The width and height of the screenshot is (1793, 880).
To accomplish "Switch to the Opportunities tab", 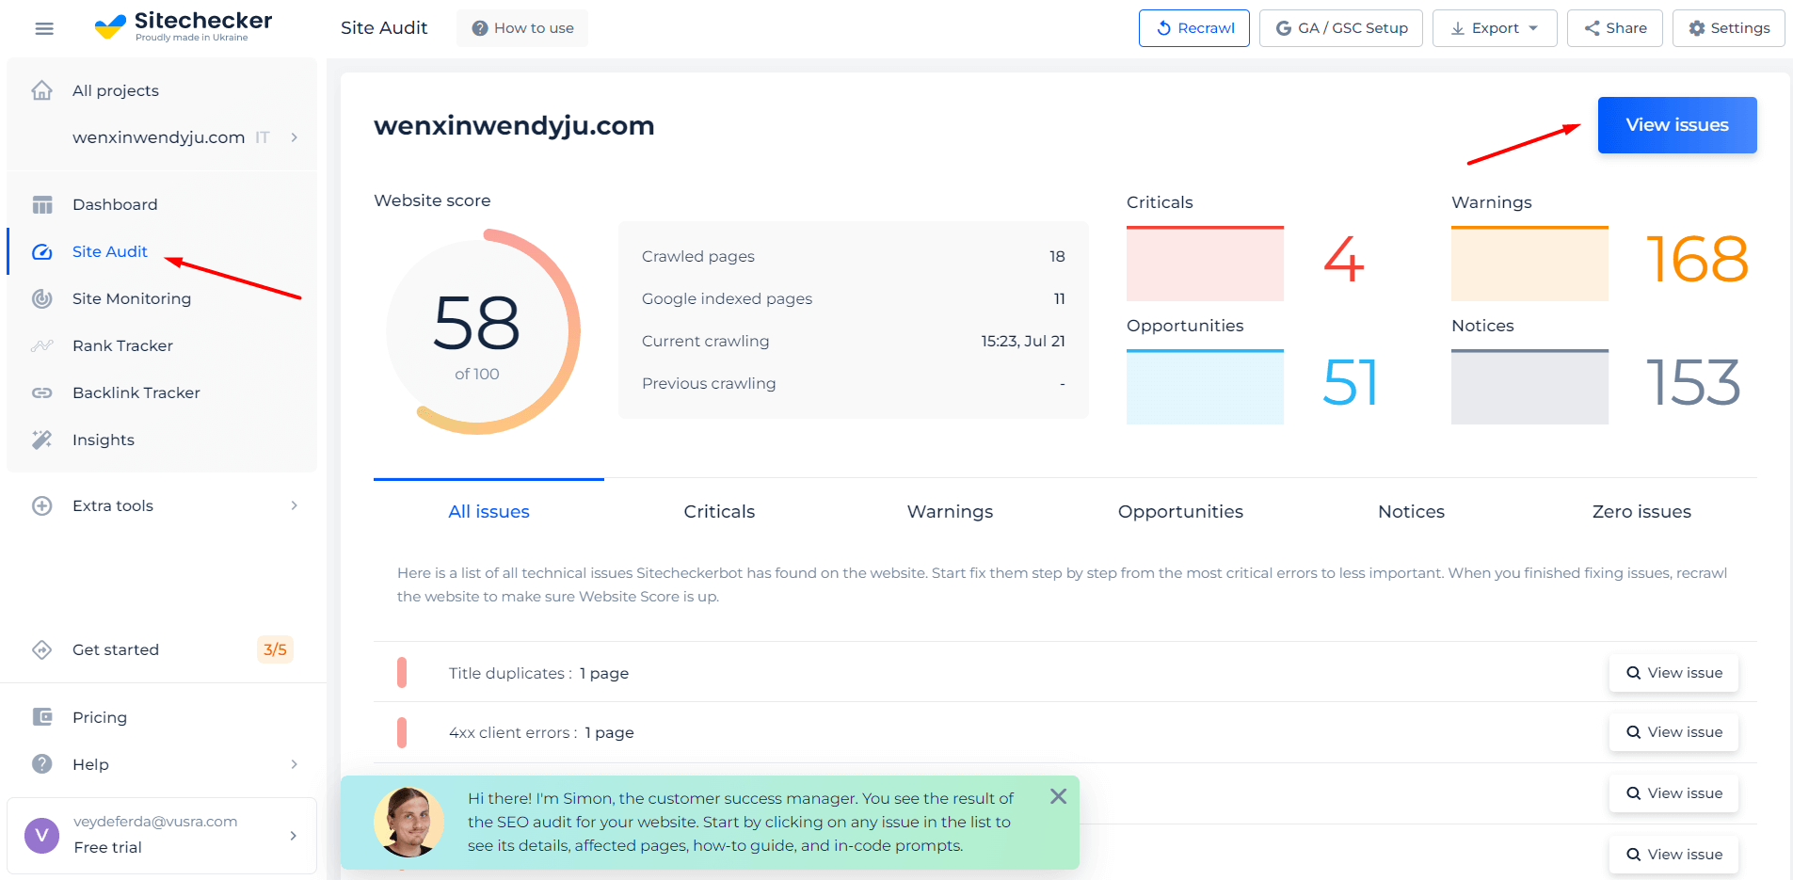I will (1180, 511).
